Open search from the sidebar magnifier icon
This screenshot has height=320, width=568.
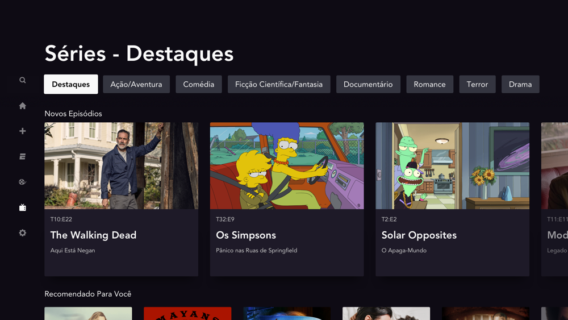pos(23,80)
